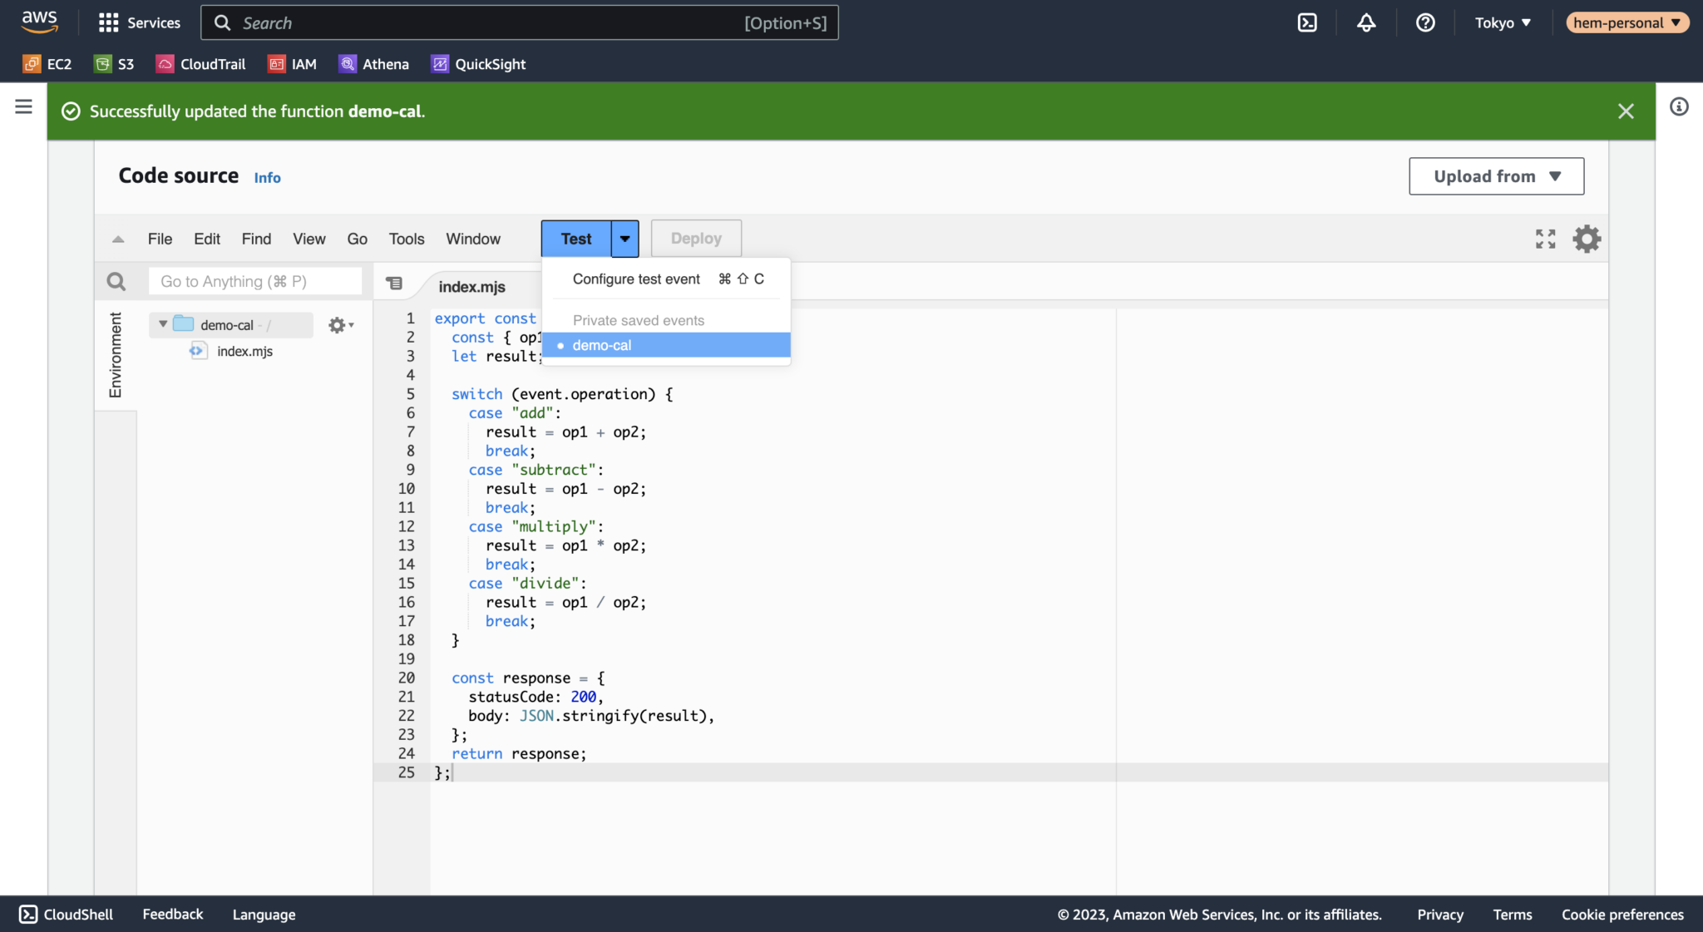The width and height of the screenshot is (1703, 932).
Task: Focus the Go to Anything field
Action: point(255,282)
